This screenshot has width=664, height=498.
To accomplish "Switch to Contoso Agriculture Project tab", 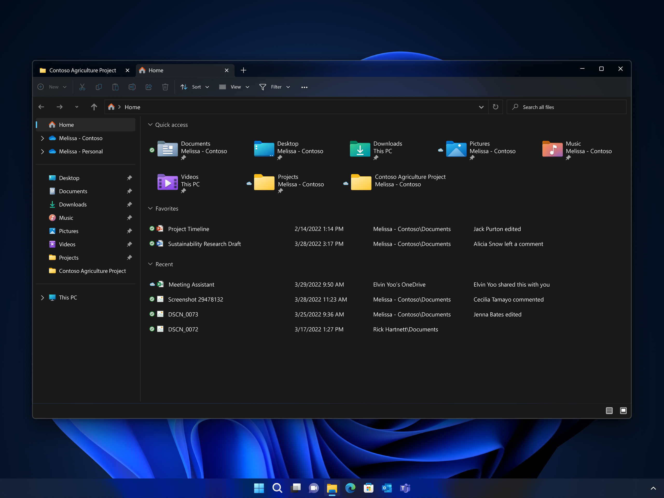I will 82,70.
